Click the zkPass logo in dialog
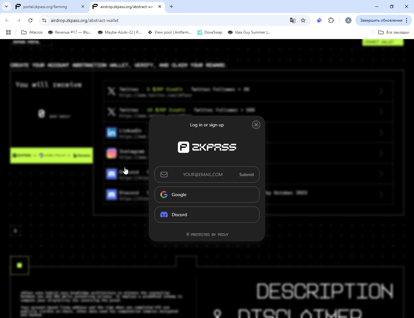414x318 pixels. click(x=207, y=147)
